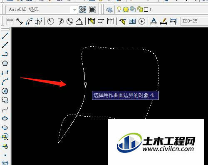Screen dimensions: 208x165
Task: Select the Polygon tool
Action: coord(5,63)
